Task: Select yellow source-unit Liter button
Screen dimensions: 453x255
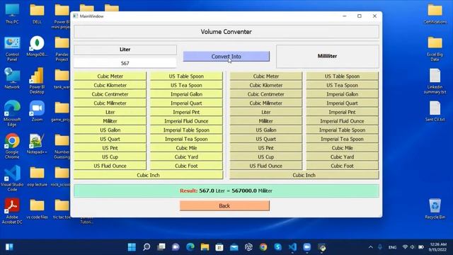Action: (110, 112)
